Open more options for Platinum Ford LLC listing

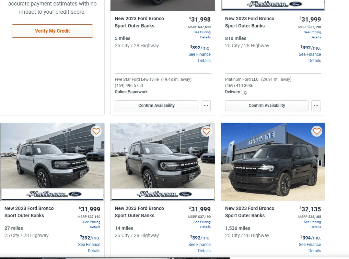point(316,106)
